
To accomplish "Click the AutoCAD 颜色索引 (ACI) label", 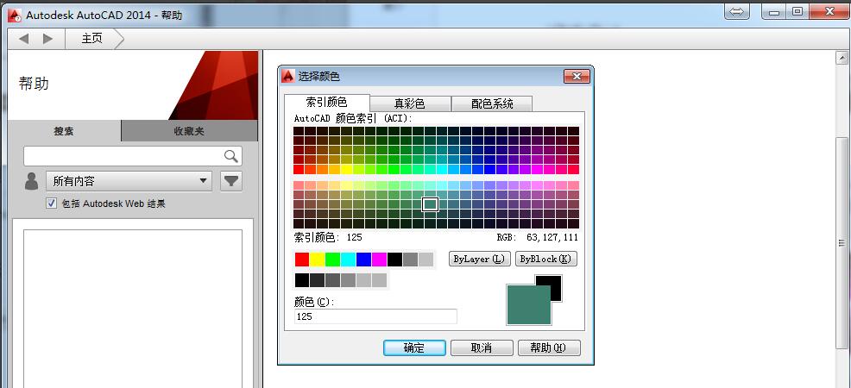I will click(353, 118).
